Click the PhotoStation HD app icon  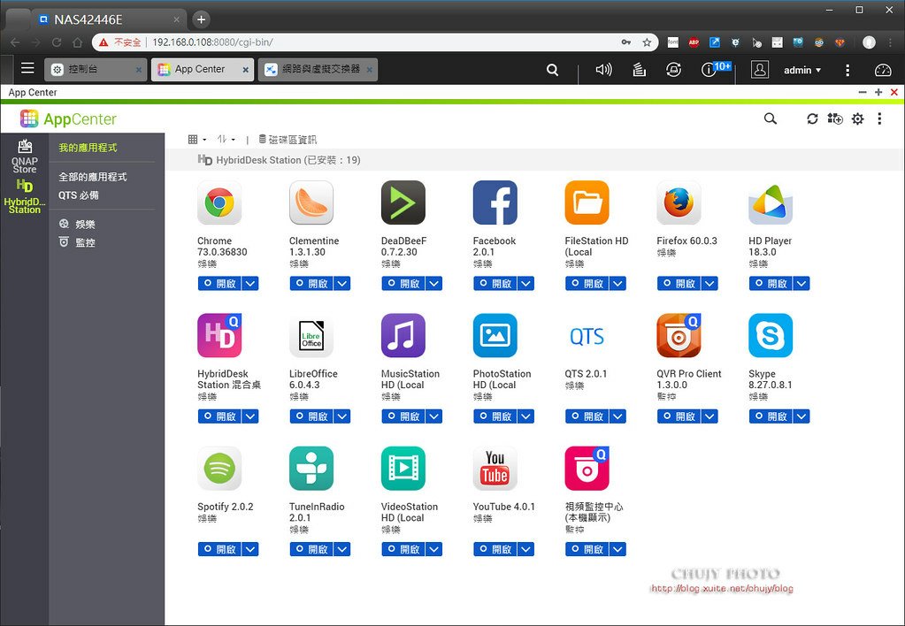(495, 335)
